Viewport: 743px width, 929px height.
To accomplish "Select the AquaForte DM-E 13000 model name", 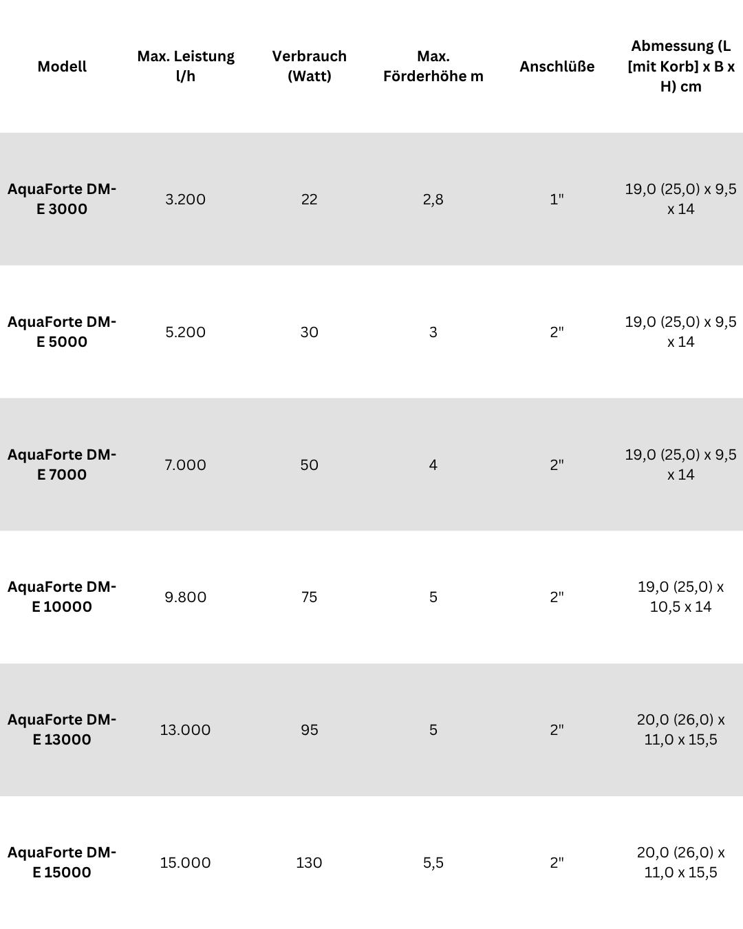I will coord(62,729).
